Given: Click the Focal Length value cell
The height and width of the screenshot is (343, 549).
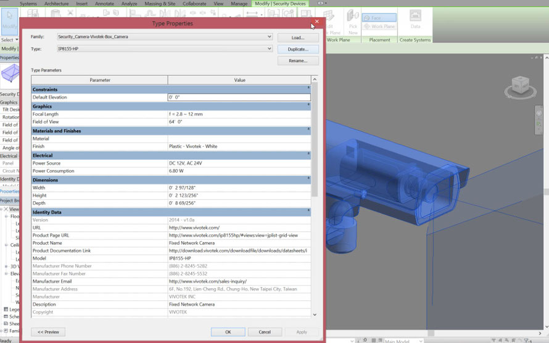Looking at the screenshot, I should point(239,114).
